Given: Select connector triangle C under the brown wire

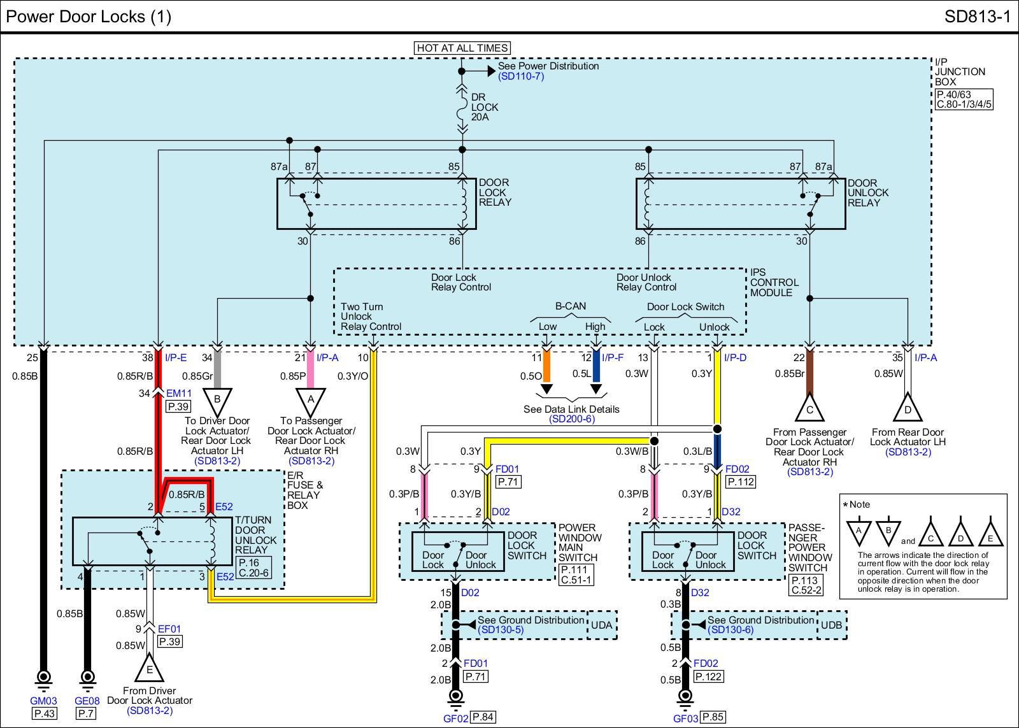Looking at the screenshot, I should point(809,408).
